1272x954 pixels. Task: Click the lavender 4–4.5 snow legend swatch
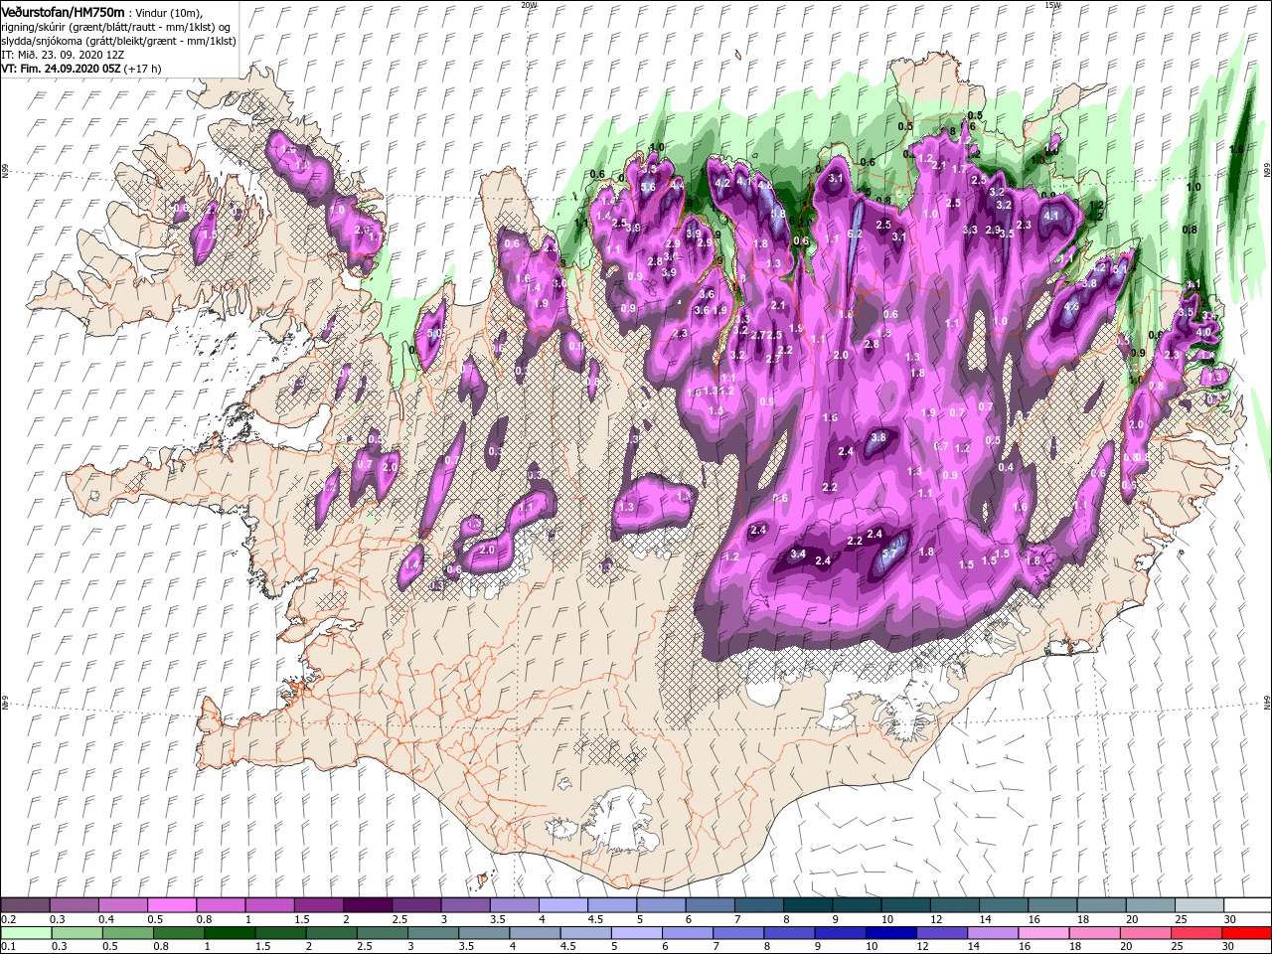pyautogui.click(x=562, y=905)
